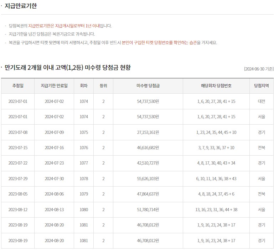This screenshot has width=274, height=250.
Task: Click the 서울 region cell in round 1074 row
Action: coord(262,117)
